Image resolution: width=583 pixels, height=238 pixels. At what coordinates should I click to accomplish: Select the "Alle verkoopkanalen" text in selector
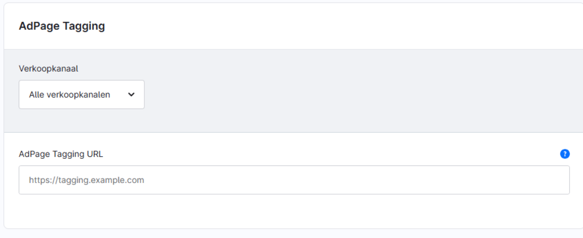tap(70, 94)
